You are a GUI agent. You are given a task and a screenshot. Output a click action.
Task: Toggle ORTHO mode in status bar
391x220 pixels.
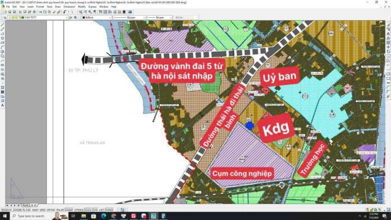pos(51,210)
